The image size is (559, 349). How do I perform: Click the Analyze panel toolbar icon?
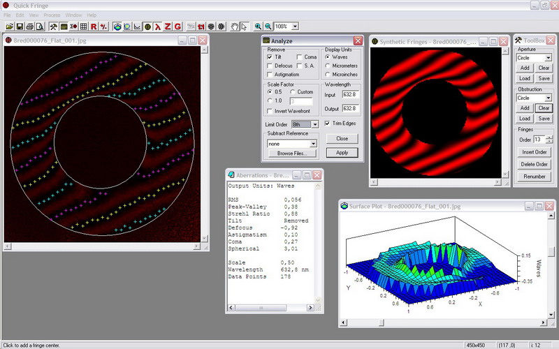click(64, 27)
